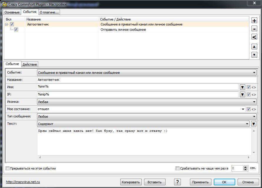Click the less-than arrow icon button
Screen dimensions: 262x188
(254, 37)
